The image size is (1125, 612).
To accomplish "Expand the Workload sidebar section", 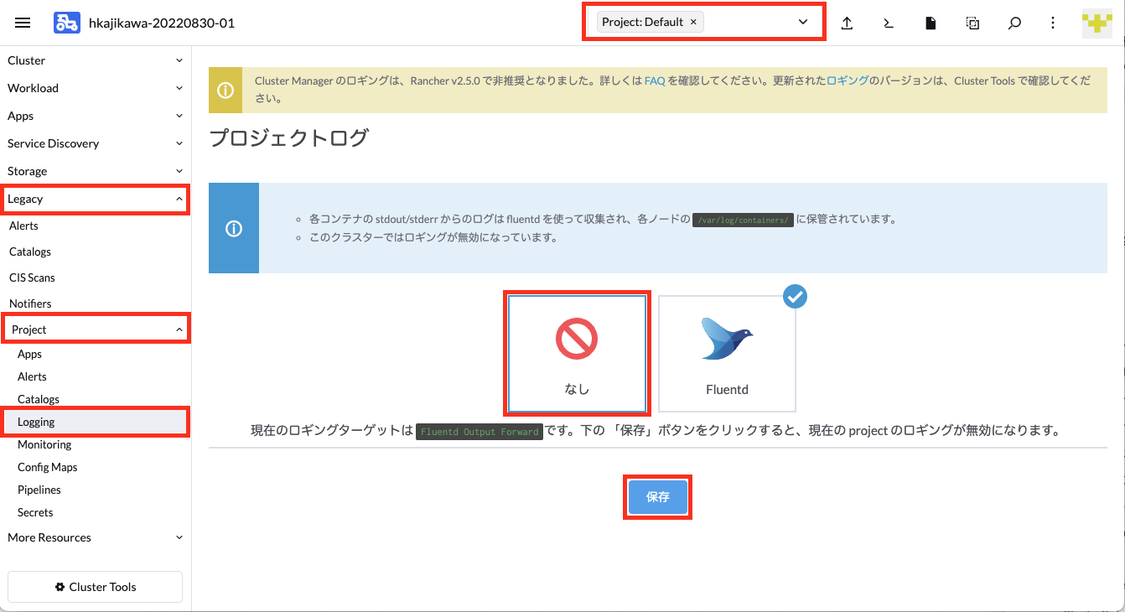I will (x=96, y=88).
